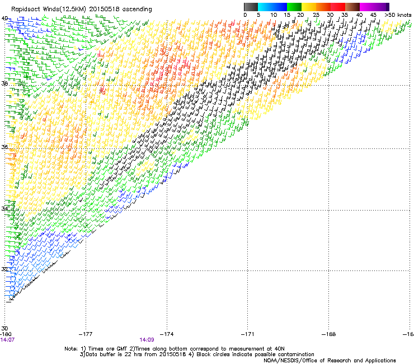Click the brown 35-40 knots legend swatch

(352, 7)
